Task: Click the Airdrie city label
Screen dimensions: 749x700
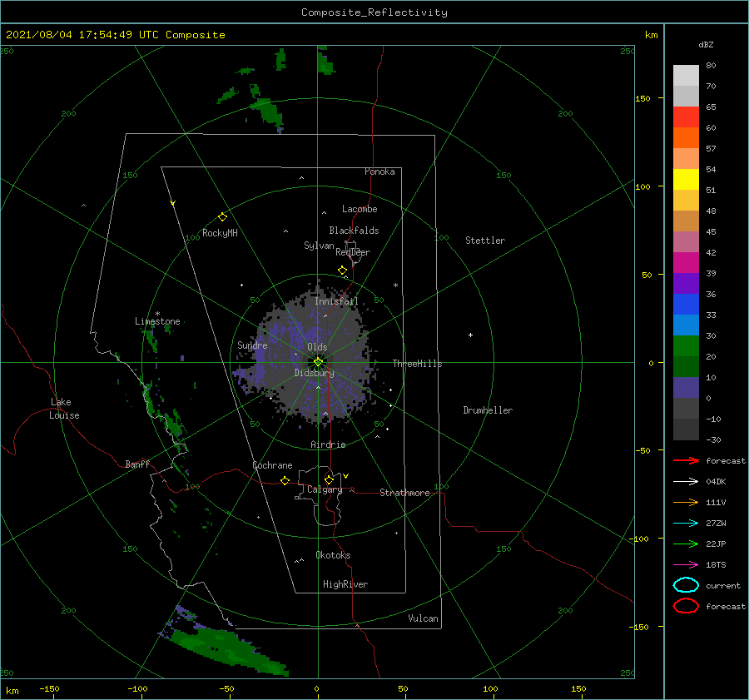Action: click(x=328, y=444)
